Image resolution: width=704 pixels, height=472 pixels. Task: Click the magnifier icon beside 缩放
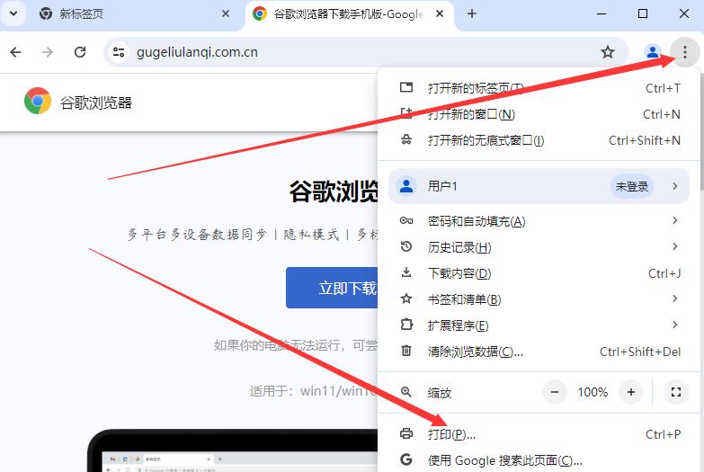[406, 392]
